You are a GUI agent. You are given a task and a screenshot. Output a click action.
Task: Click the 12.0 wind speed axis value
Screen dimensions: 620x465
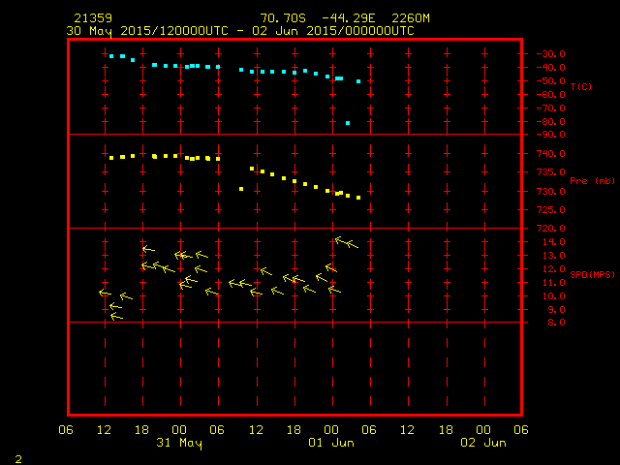553,269
